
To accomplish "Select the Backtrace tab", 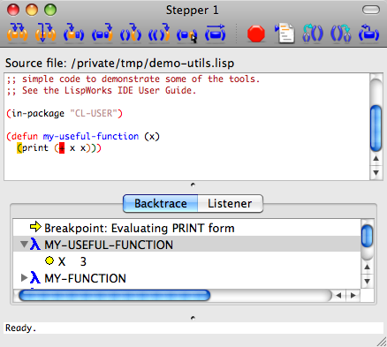I will (x=161, y=203).
